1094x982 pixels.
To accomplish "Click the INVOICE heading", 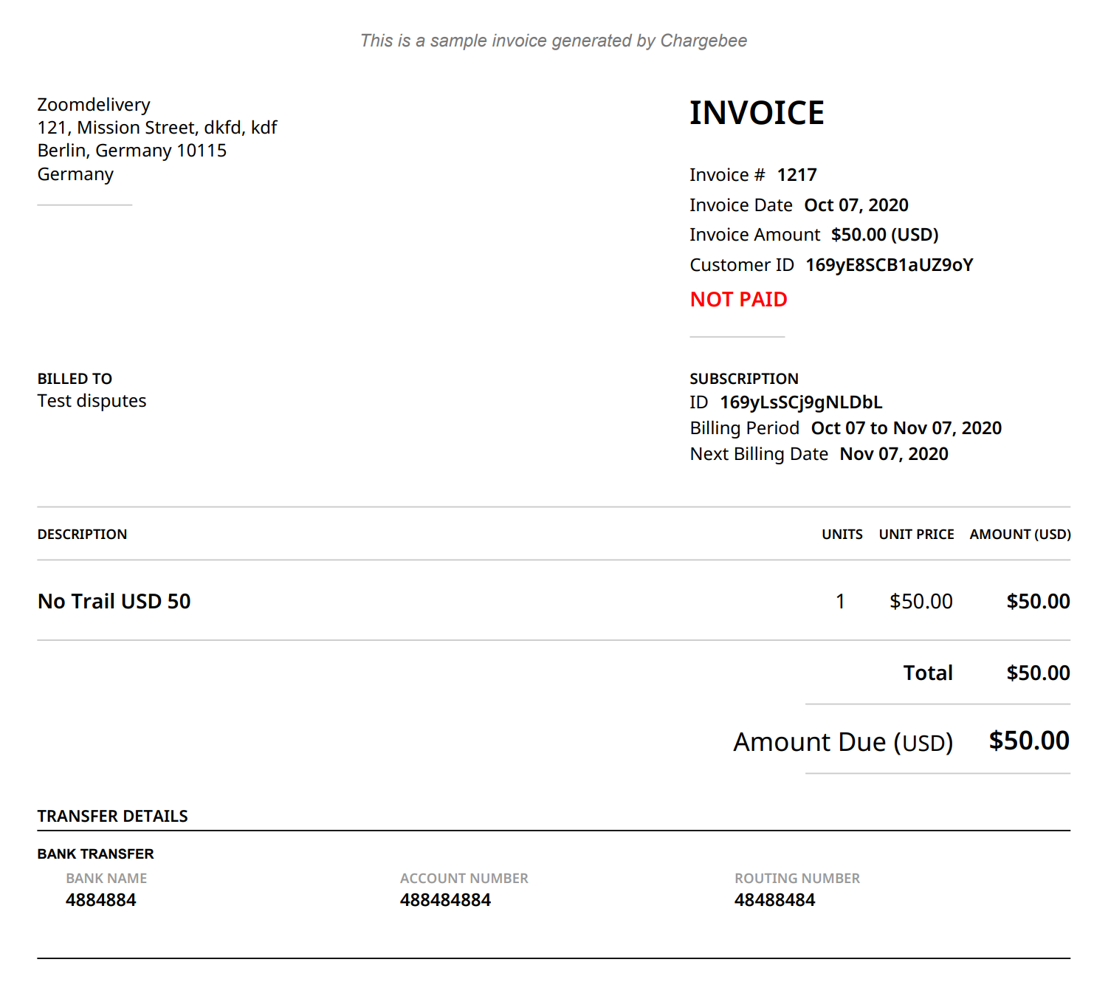I will pyautogui.click(x=756, y=113).
